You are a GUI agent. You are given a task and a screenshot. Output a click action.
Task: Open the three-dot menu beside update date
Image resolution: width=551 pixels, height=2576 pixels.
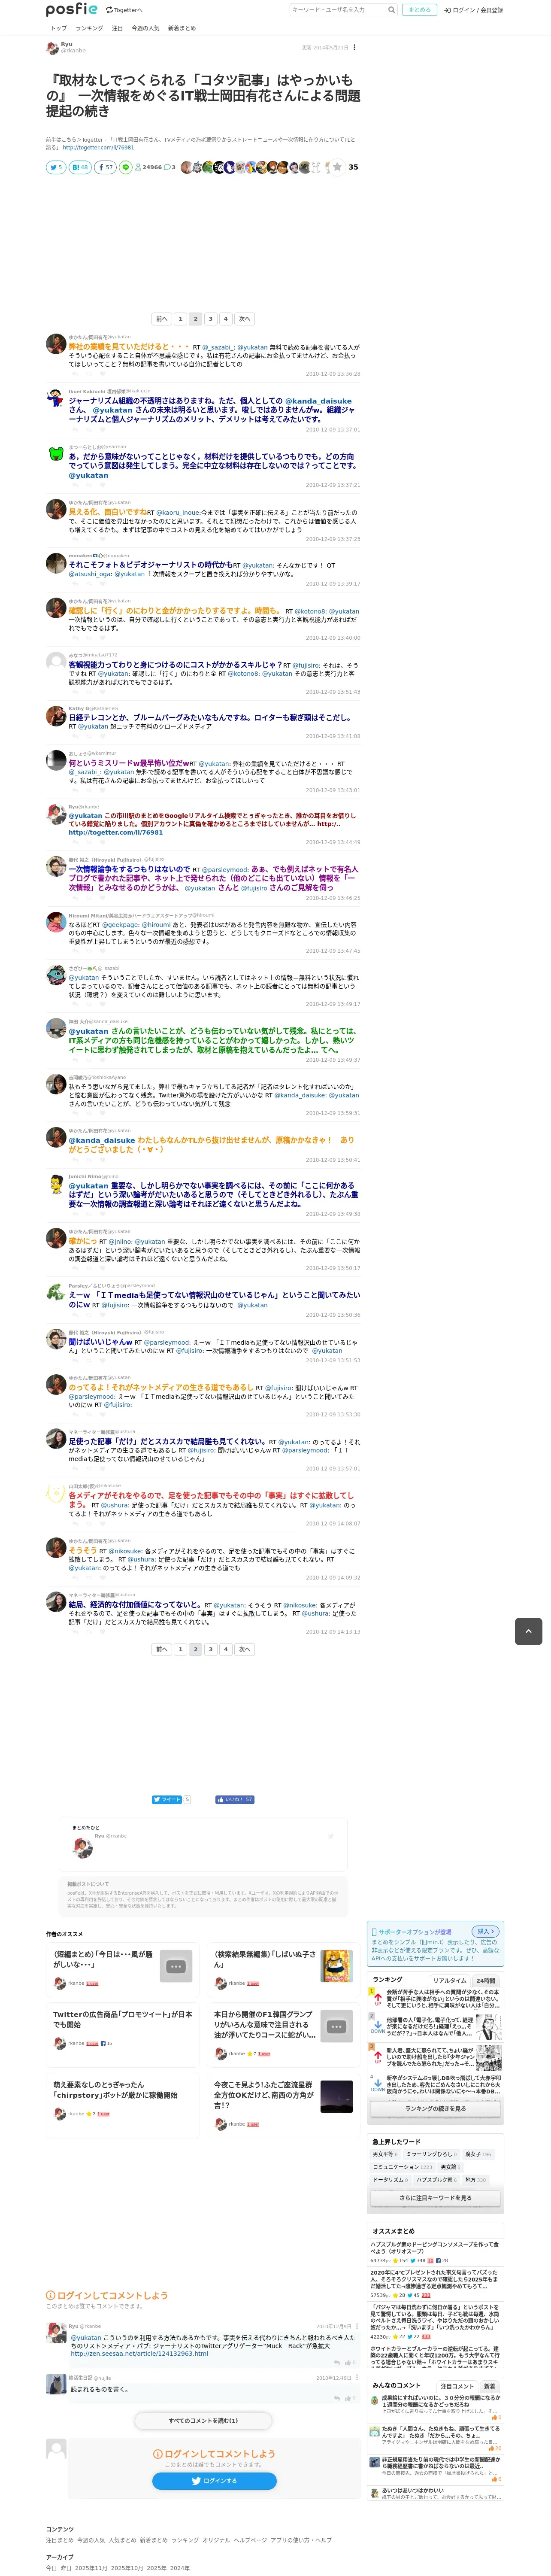pyautogui.click(x=354, y=47)
